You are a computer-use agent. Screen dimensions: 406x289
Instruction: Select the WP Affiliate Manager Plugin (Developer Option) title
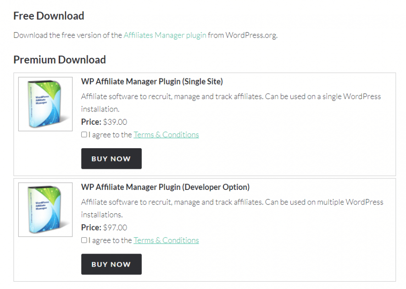(x=165, y=187)
